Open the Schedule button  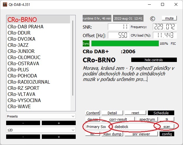point(161,113)
